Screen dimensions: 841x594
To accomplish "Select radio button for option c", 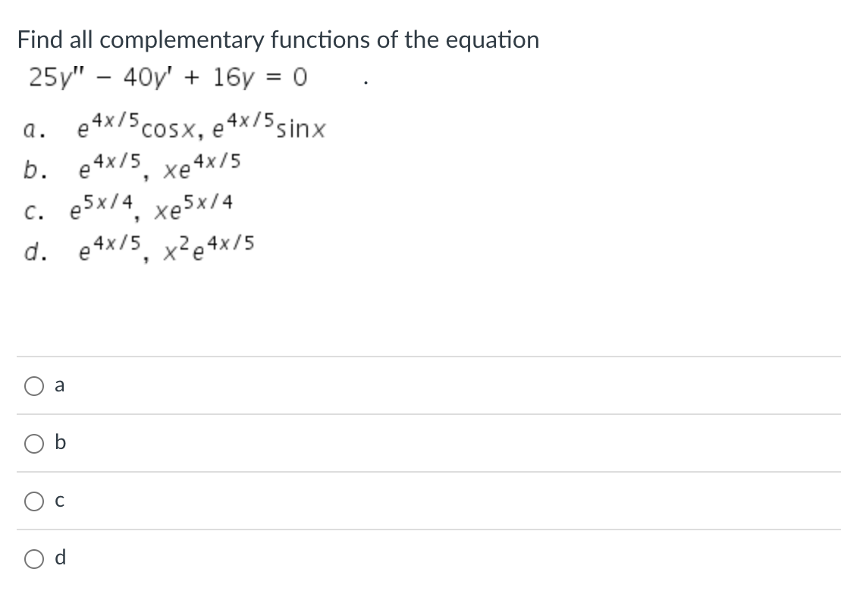I will point(34,501).
